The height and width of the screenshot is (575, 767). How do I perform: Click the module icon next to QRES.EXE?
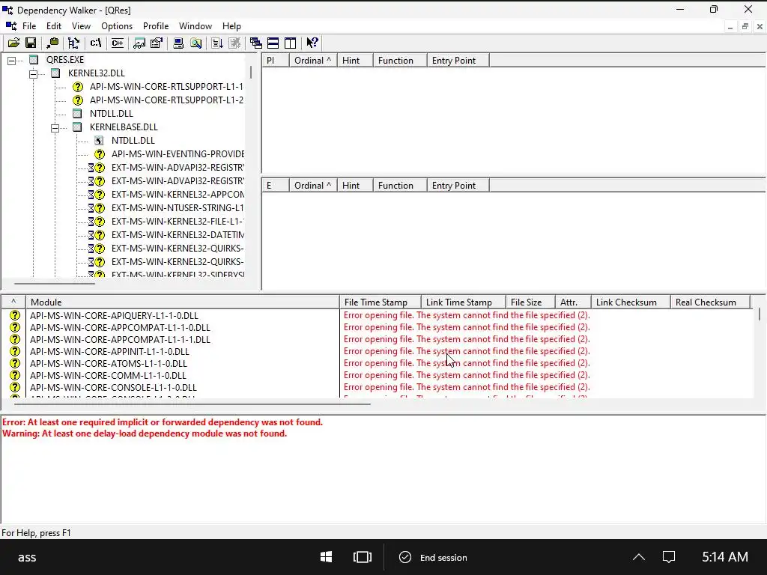coord(34,60)
